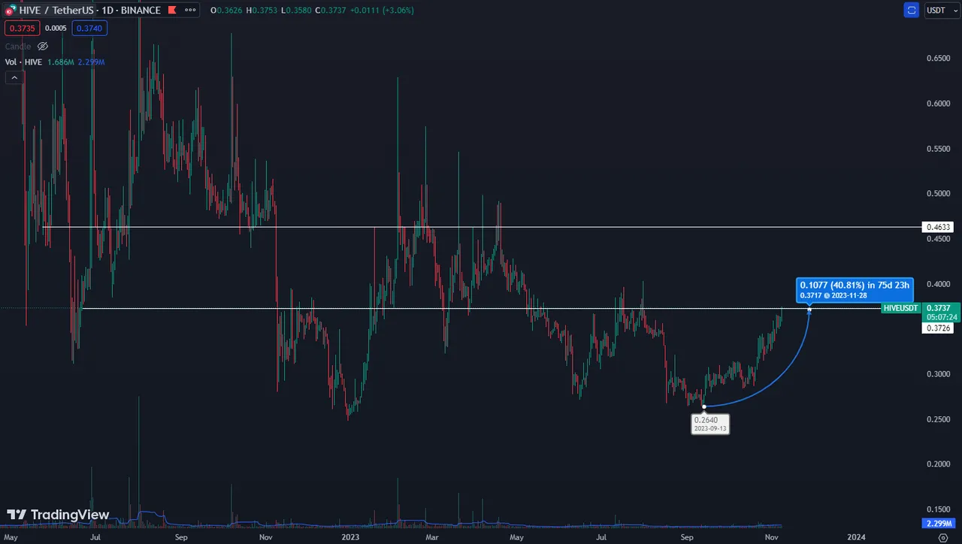
Task: Click the Mar time axis label
Action: [431, 537]
